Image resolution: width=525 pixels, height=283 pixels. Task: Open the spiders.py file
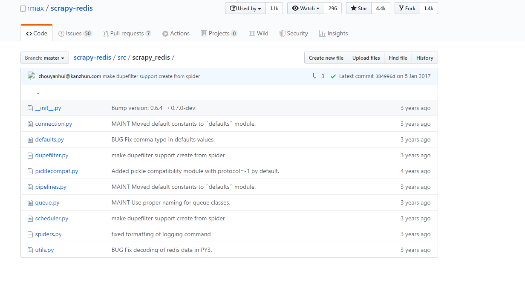49,234
